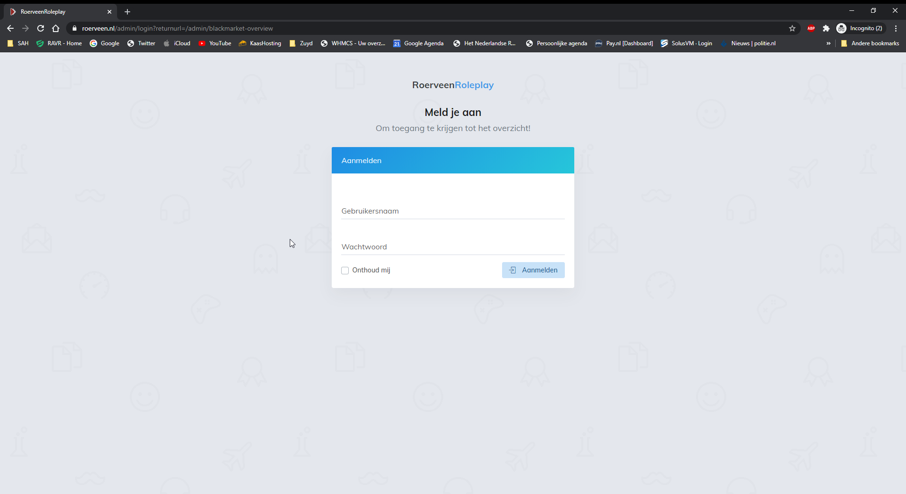
Task: Click the RoerveenRoleplay logo link
Action: point(453,85)
